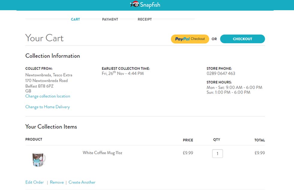
Task: Click the teal CHECKOUT button
Action: (242, 39)
